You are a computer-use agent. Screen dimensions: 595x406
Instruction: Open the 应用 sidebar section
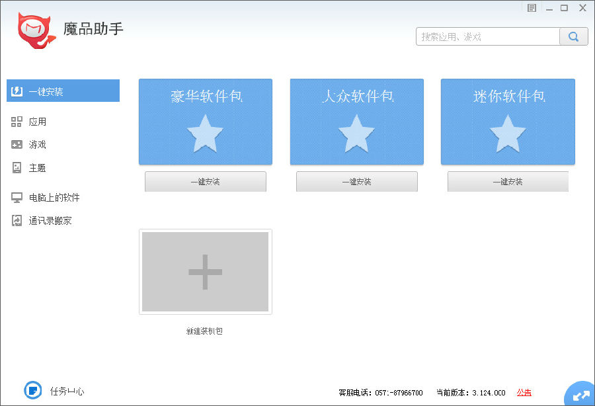(38, 122)
